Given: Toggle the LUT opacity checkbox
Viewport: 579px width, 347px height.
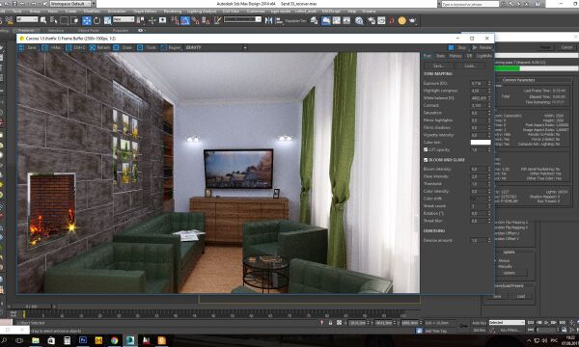Looking at the screenshot, I should 426,149.
